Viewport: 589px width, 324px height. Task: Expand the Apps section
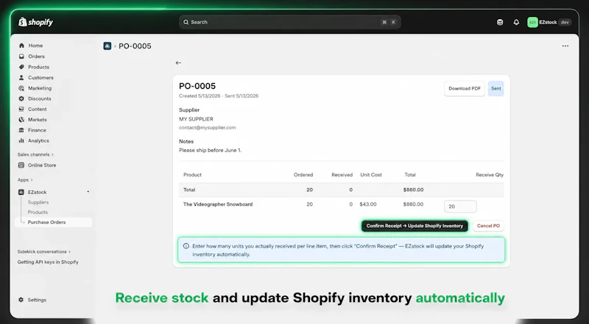(25, 179)
